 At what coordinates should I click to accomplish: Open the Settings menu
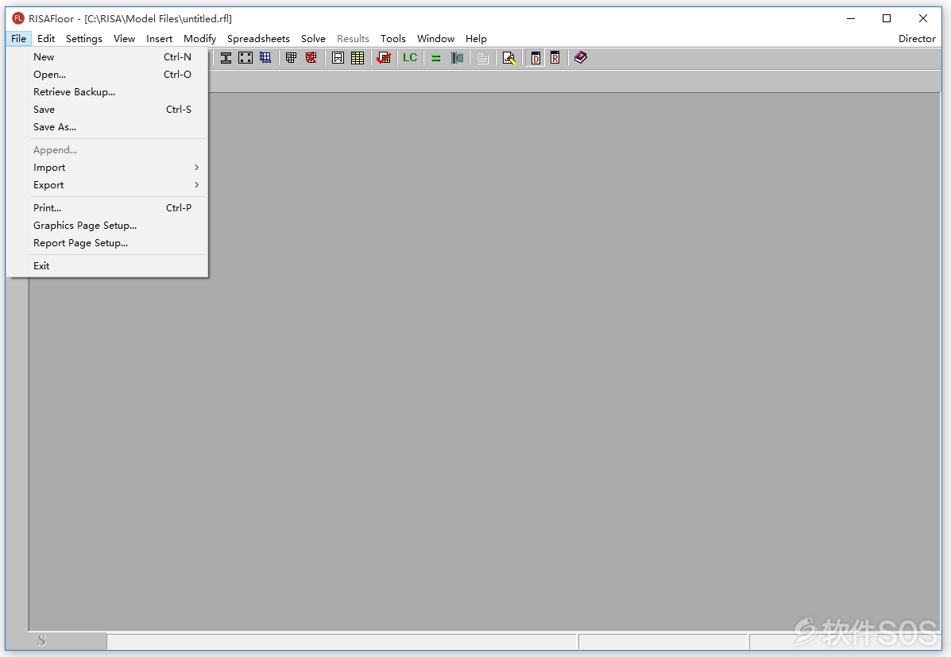(83, 39)
